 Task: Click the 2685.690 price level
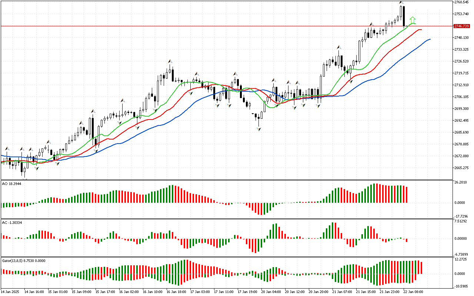(x=461, y=132)
